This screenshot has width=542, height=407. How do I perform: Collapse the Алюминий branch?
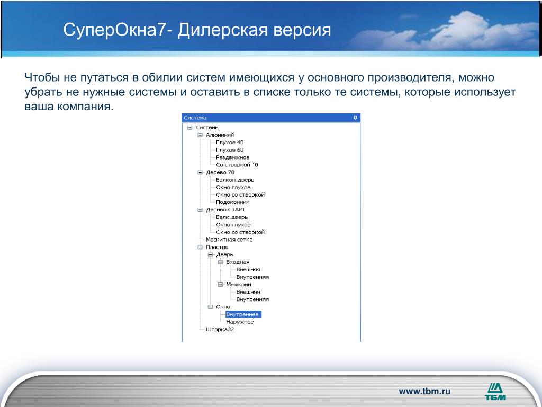pyautogui.click(x=200, y=135)
